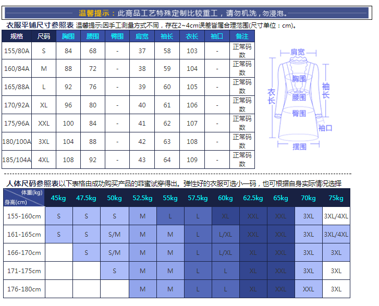Screen dimensions: 379x306
Task: Click the 155/80A specification cell
Action: (x=17, y=51)
